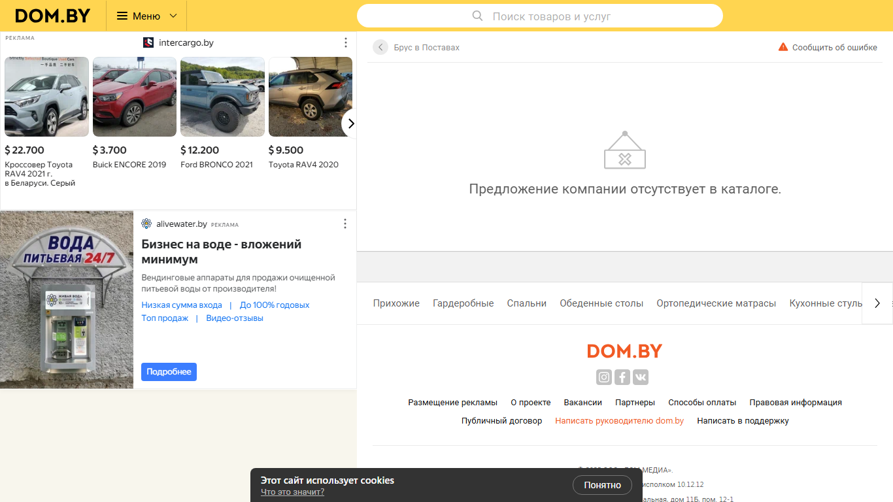Click the Способы оплаты footer link
893x502 pixels.
click(702, 403)
